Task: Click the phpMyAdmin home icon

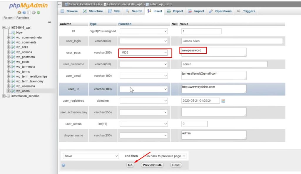Action: coord(19,12)
